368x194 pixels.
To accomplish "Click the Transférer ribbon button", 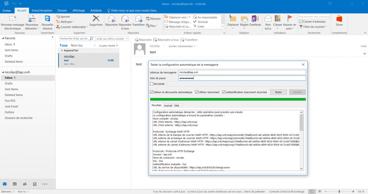I will click(x=138, y=21).
